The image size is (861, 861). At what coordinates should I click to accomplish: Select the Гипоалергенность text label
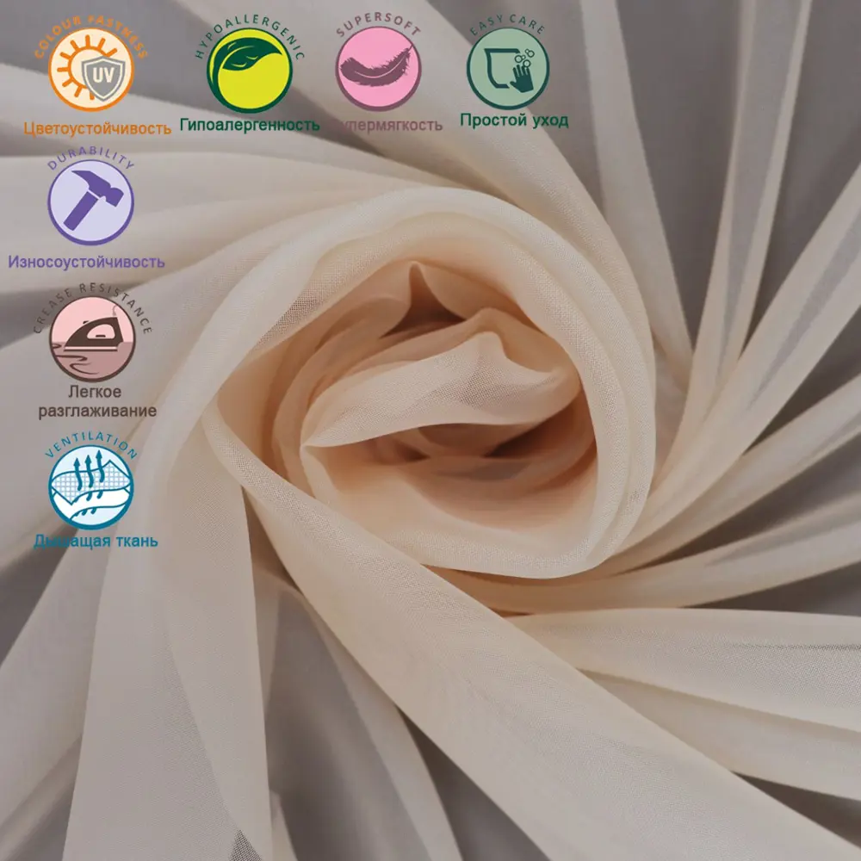pos(250,126)
